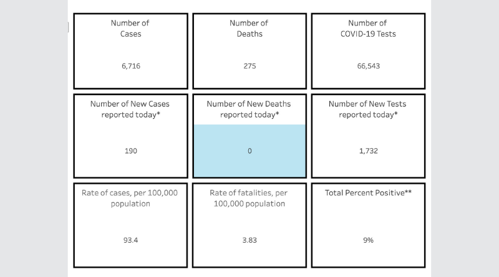The height and width of the screenshot is (277, 499).
Task: Select the 9% positive value
Action: tap(368, 240)
